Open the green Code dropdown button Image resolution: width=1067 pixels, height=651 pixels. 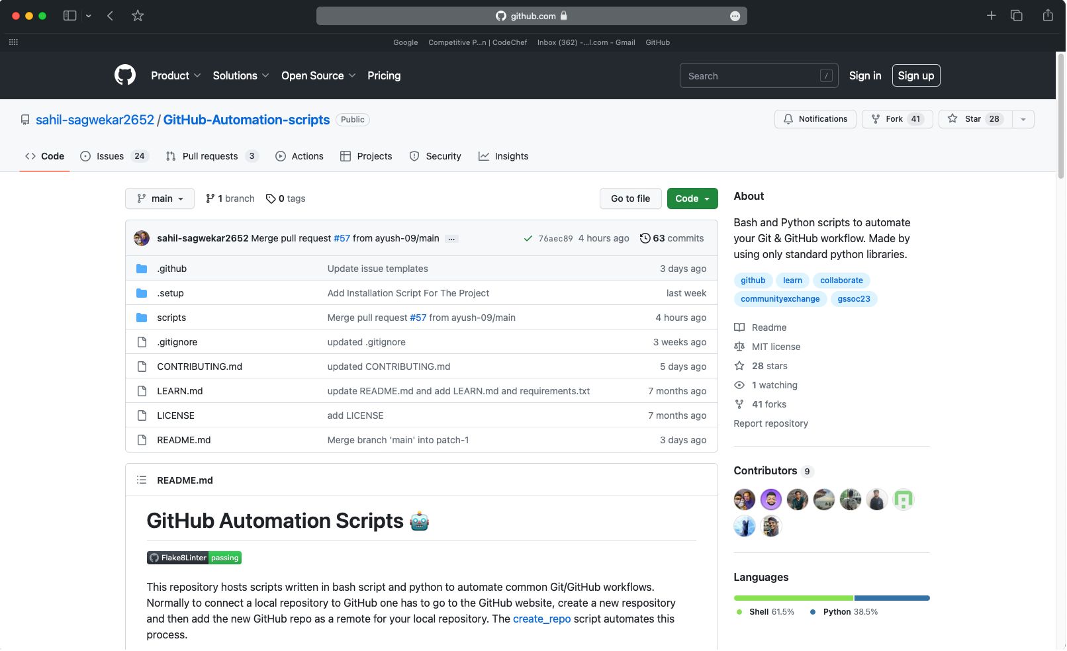692,198
